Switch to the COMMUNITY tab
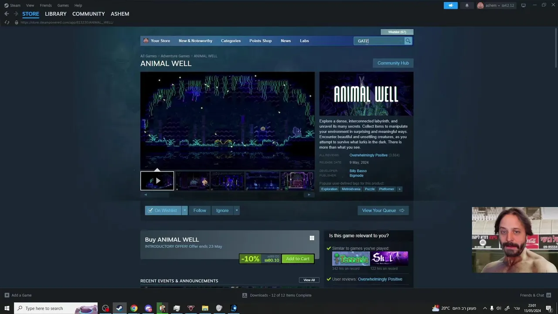The height and width of the screenshot is (314, 558). 88,14
